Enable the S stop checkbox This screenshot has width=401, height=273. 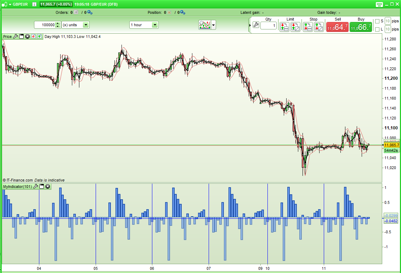pos(377,21)
